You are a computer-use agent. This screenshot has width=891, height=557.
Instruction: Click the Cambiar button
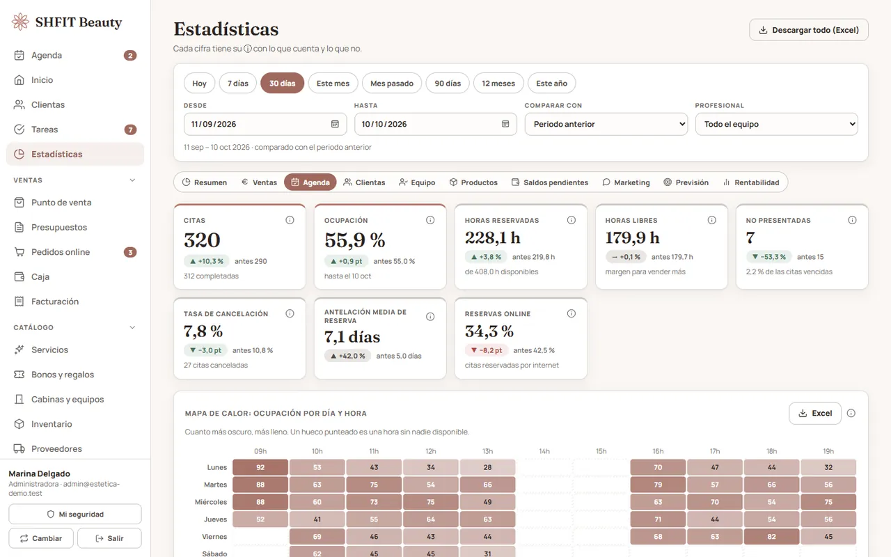pyautogui.click(x=41, y=538)
